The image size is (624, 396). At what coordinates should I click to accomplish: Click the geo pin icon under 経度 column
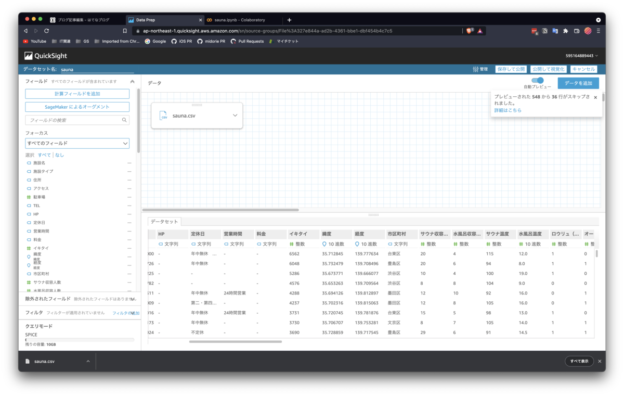point(357,244)
